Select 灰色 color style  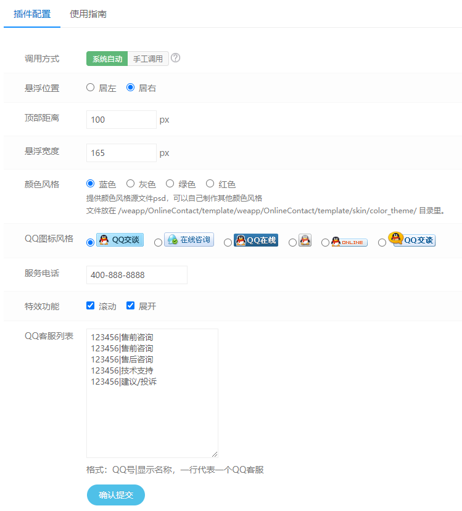(130, 184)
